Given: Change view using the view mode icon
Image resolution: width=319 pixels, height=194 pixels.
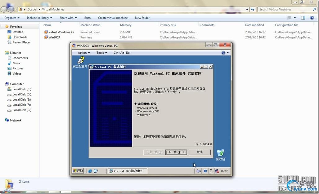Looking at the screenshot, I should click(x=289, y=18).
